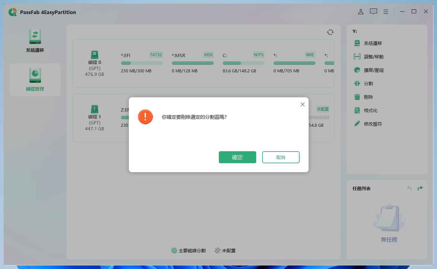437x269 pixels.
Task: Open 修改盤符 change drive letter tool
Action: 357,124
